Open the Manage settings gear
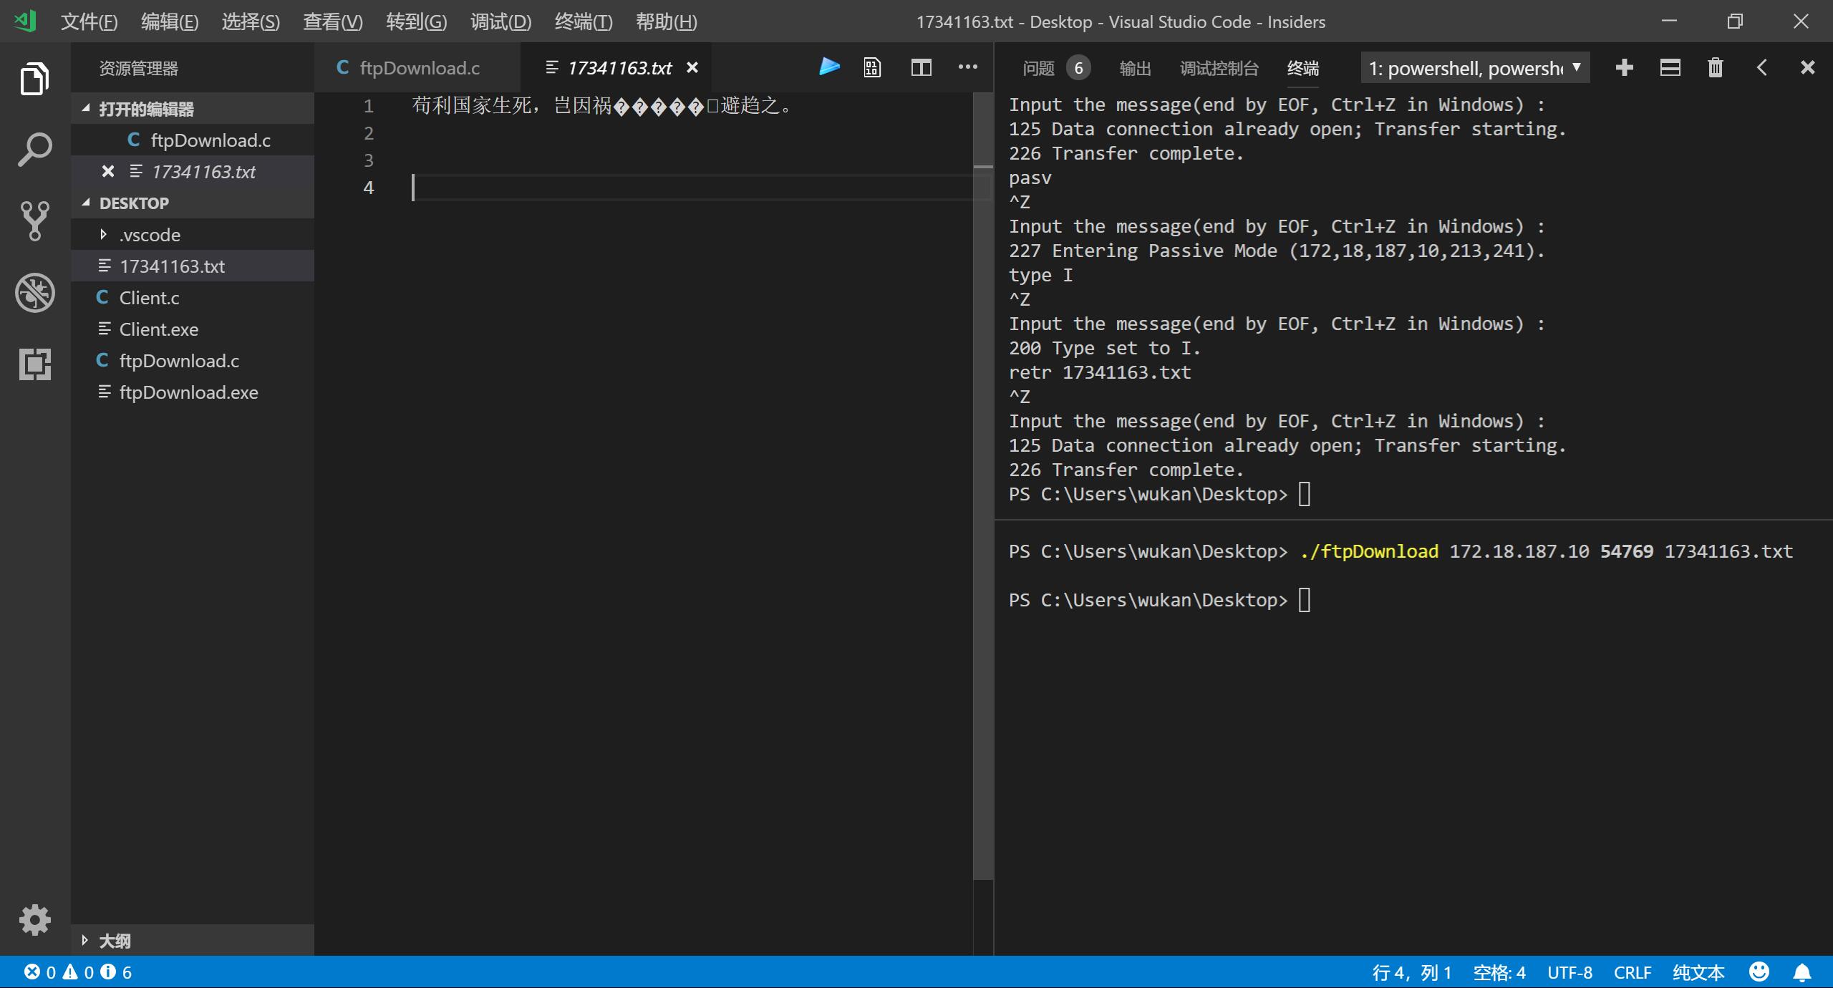 tap(34, 919)
